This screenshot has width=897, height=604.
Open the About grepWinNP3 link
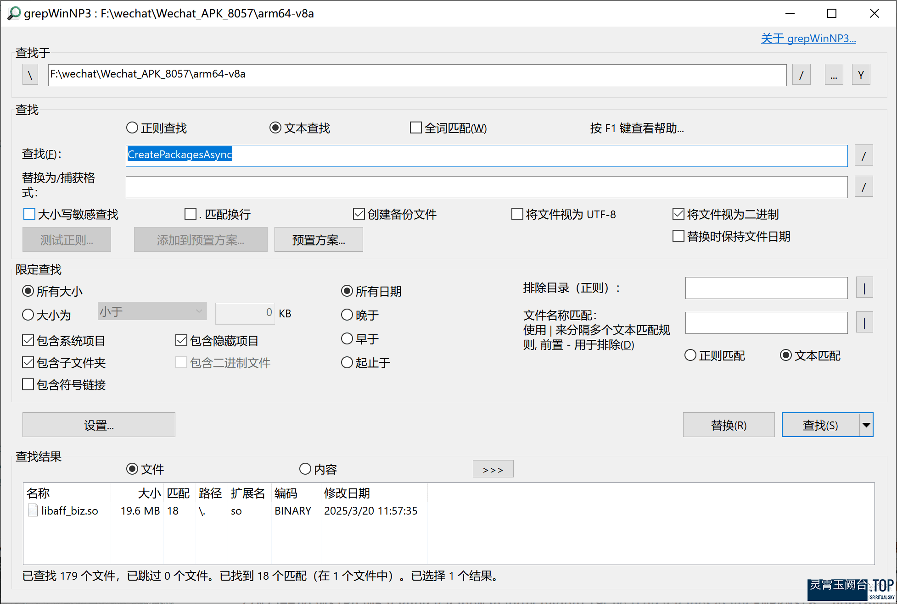(x=808, y=39)
